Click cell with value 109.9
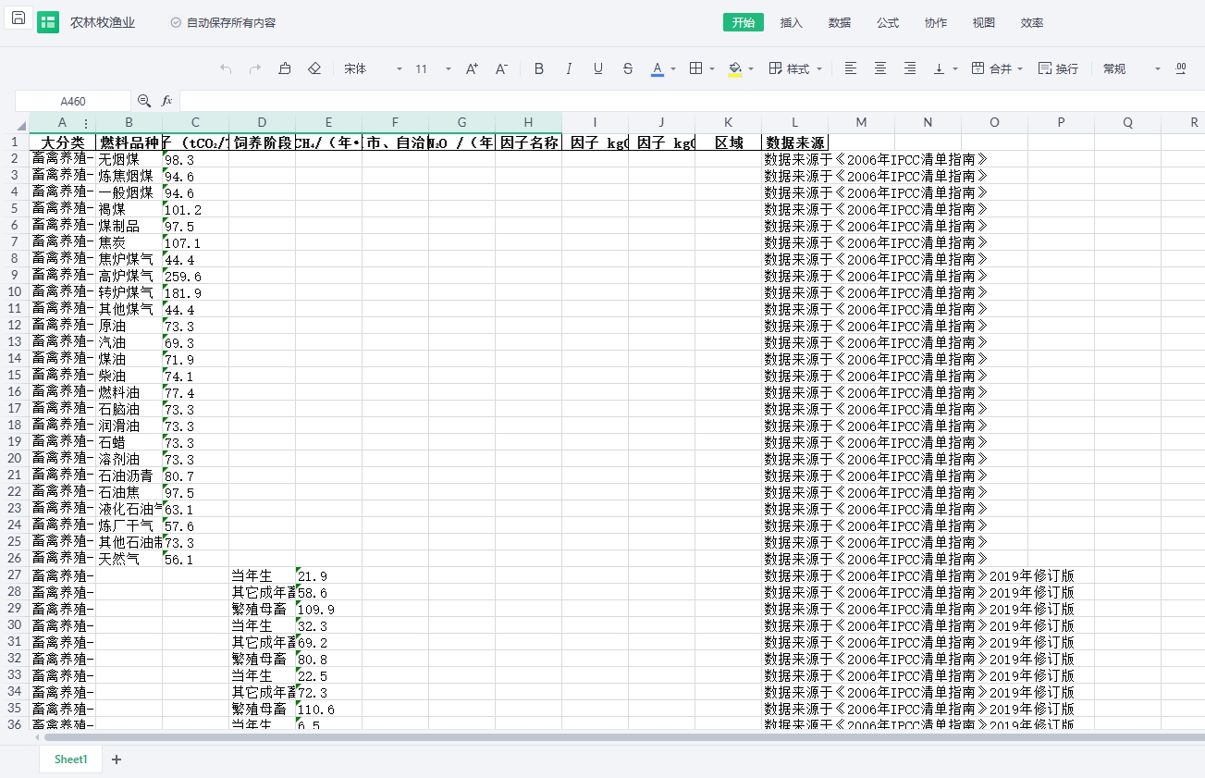 [328, 609]
